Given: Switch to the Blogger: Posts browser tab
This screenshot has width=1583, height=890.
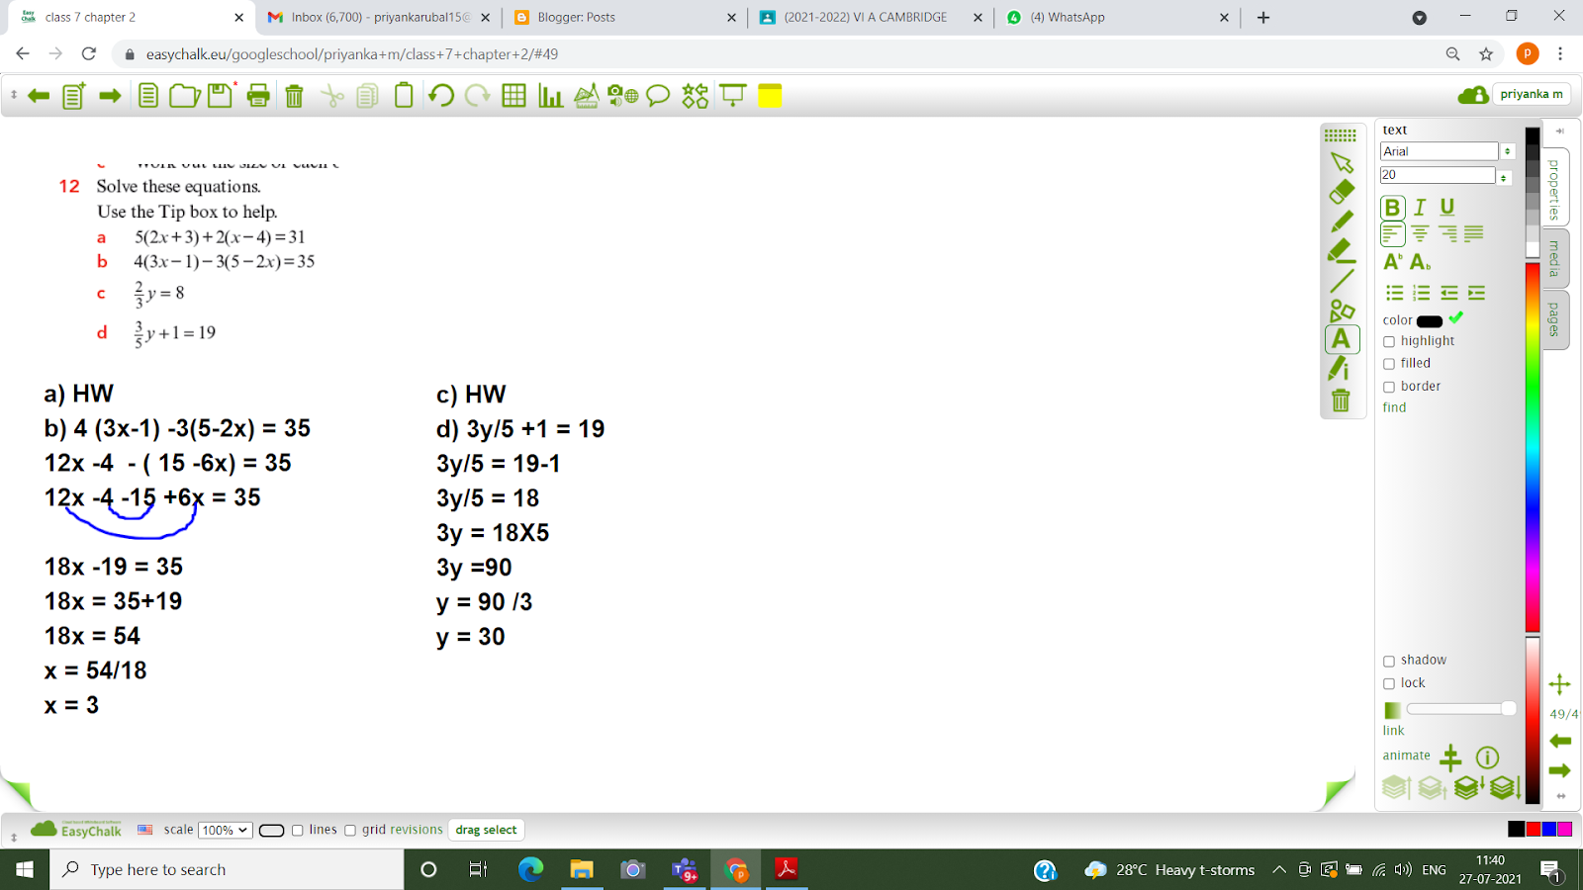Looking at the screenshot, I should point(623,18).
